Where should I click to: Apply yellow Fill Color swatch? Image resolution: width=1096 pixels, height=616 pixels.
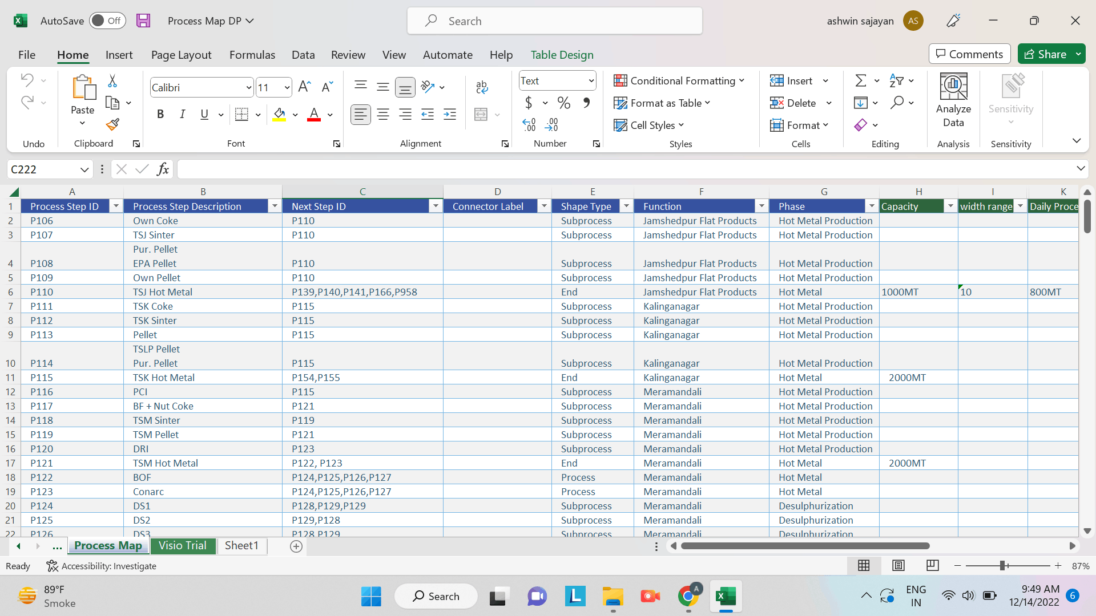pyautogui.click(x=279, y=114)
